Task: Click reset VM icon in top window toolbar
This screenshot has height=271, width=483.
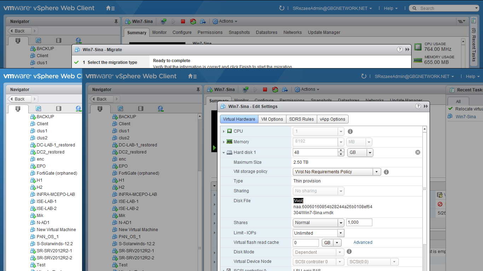Action: tap(193, 22)
